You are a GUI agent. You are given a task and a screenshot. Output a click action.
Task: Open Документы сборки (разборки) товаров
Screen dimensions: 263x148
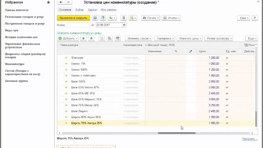[25, 55]
